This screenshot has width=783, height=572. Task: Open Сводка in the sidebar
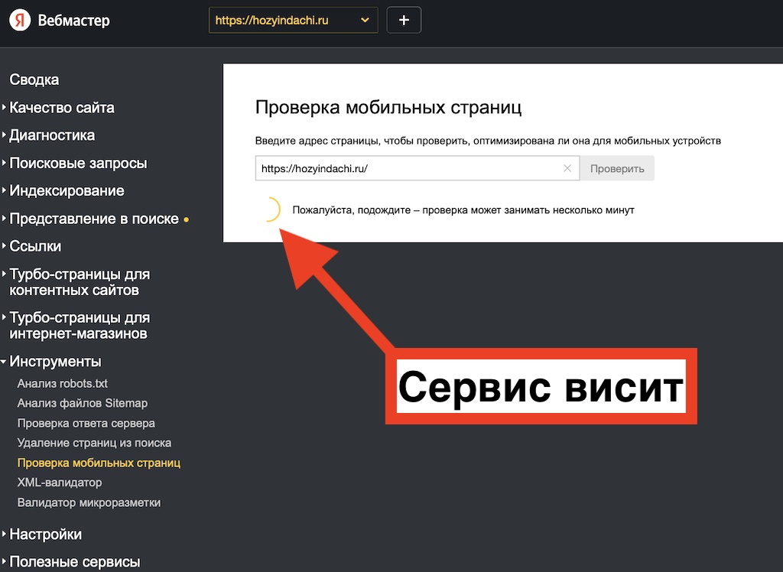click(34, 80)
